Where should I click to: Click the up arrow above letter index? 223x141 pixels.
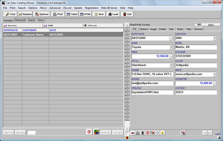127,25
